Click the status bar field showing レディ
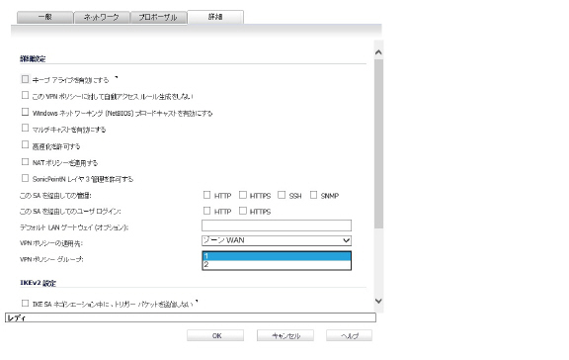This screenshot has width=569, height=360. [191, 317]
